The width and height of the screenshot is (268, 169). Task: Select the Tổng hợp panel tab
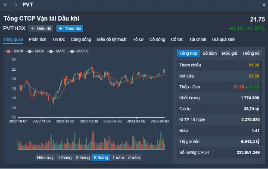[x=188, y=53]
